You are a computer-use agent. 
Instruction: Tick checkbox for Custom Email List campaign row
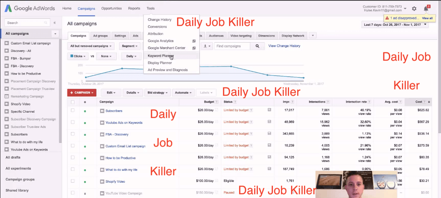tap(73, 146)
